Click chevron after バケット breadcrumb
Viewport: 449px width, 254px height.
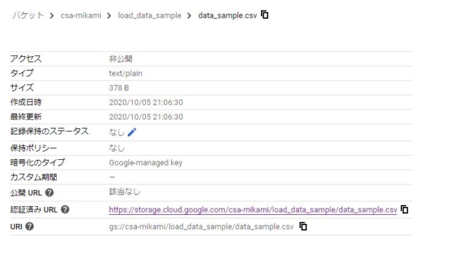[x=51, y=15]
